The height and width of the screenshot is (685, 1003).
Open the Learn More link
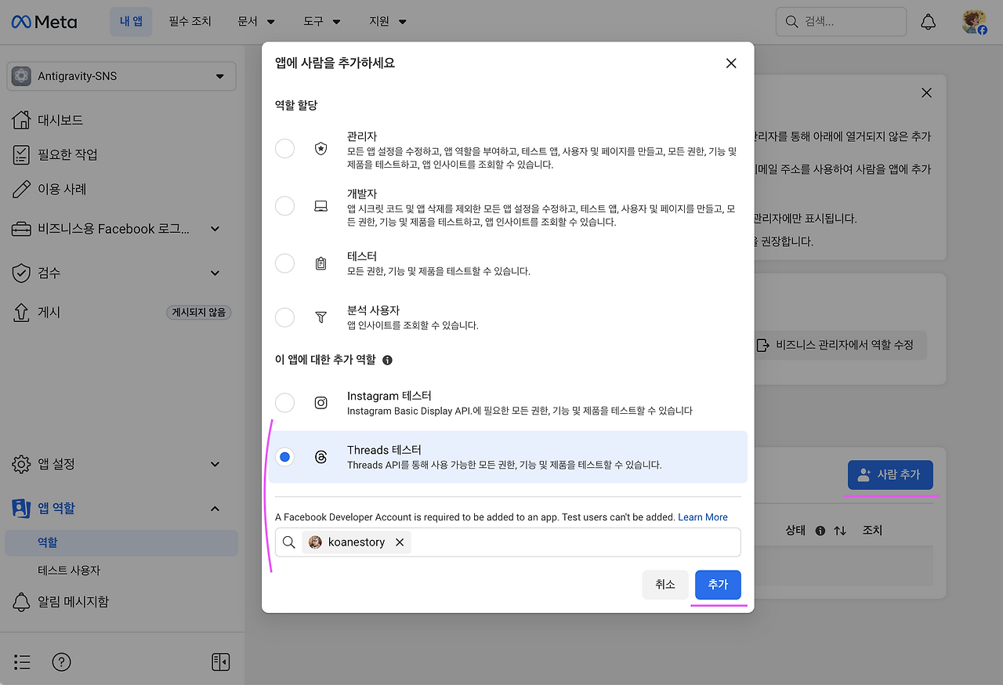[x=703, y=517]
